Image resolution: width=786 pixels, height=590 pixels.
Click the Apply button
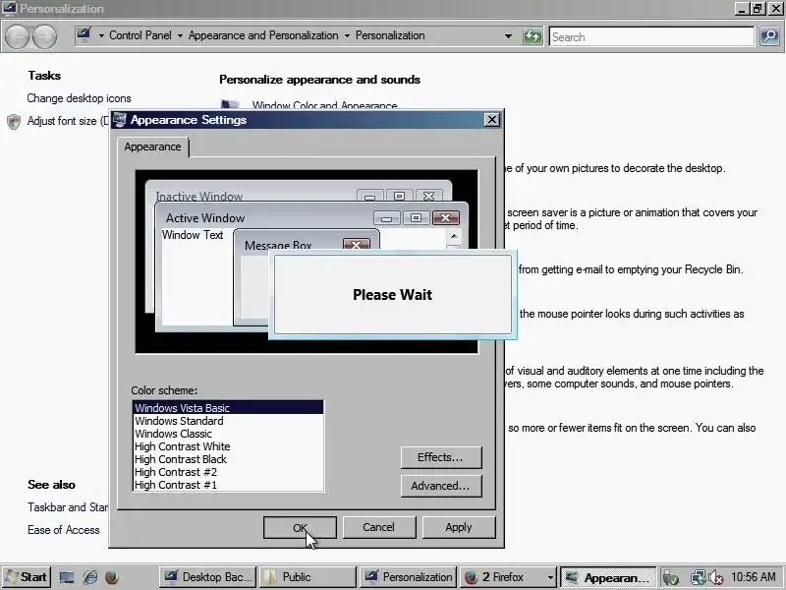click(x=459, y=527)
